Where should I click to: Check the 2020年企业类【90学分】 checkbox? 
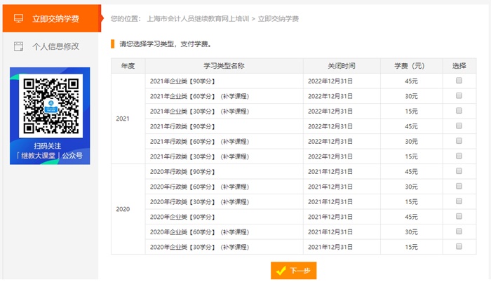point(459,216)
